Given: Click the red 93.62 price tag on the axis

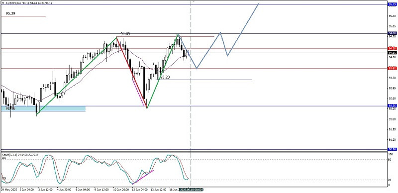Looking at the screenshot, I should tap(392, 68).
